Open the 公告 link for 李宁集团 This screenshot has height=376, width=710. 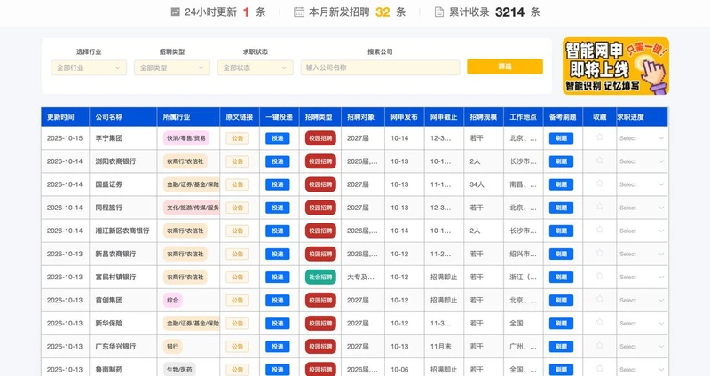(238, 138)
